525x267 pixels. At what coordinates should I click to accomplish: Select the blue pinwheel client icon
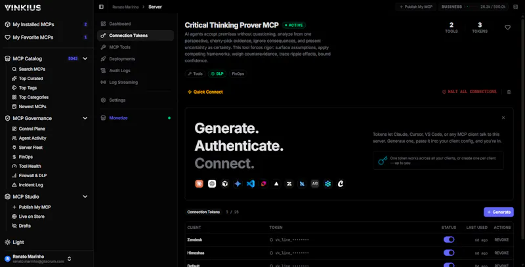tap(302, 184)
